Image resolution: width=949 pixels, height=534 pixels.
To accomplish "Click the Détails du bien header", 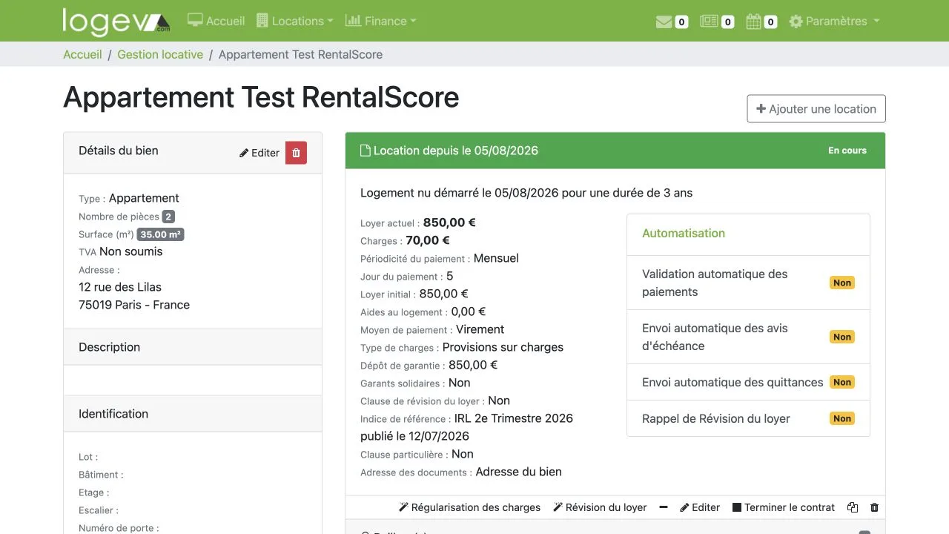I will click(119, 151).
